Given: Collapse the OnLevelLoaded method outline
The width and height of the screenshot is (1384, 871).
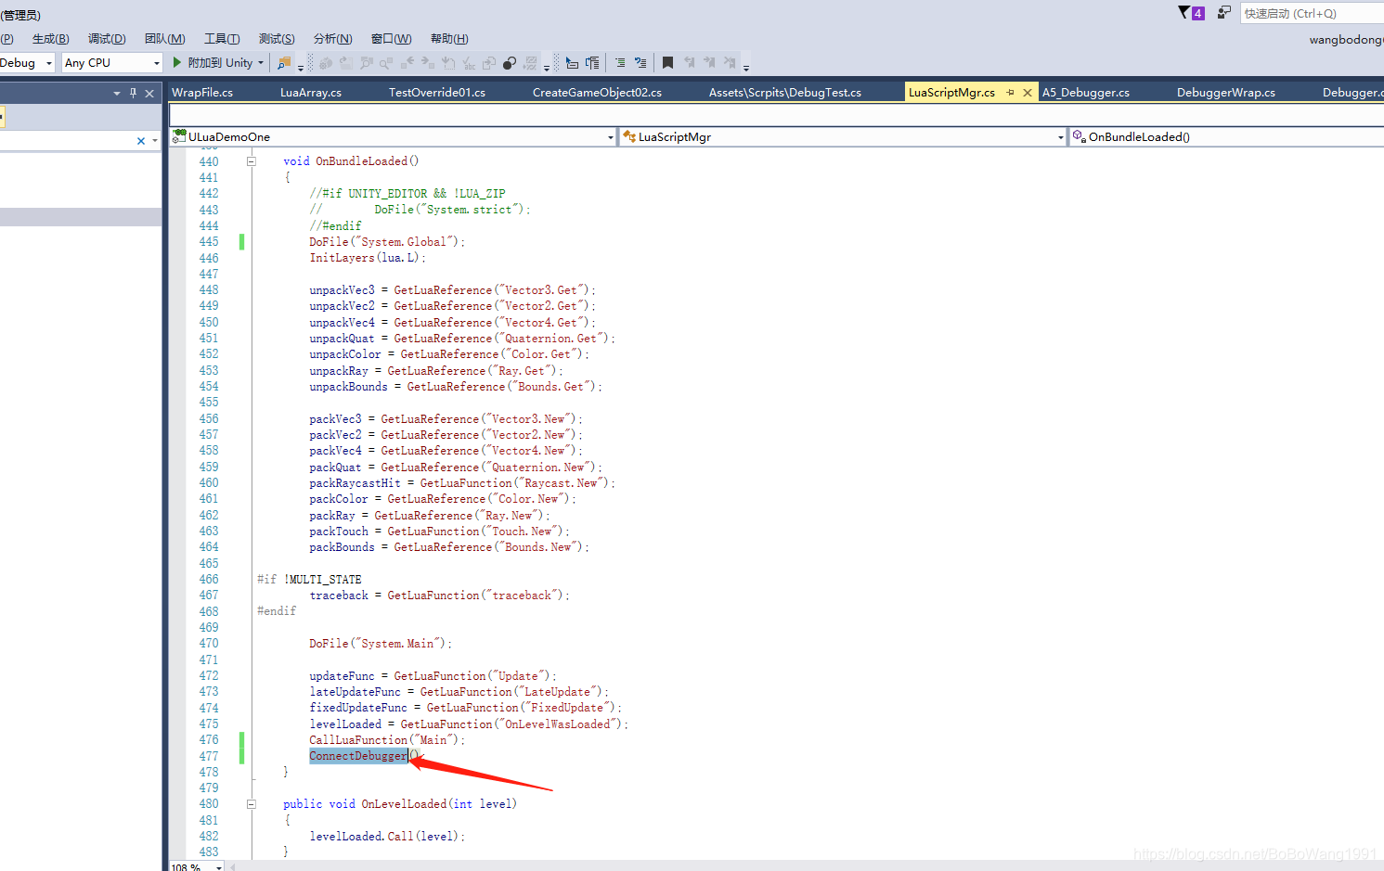Looking at the screenshot, I should (251, 804).
